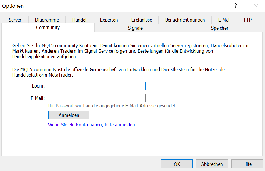Switch to the Signale tab
This screenshot has height=171, width=265.
tap(135, 28)
